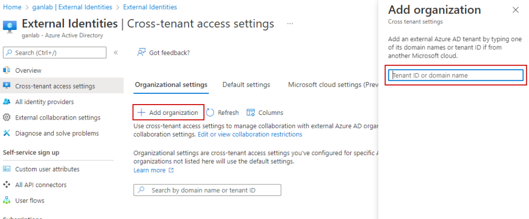Collapse the sidebar with double chevron
529x219 pixels.
click(116, 53)
